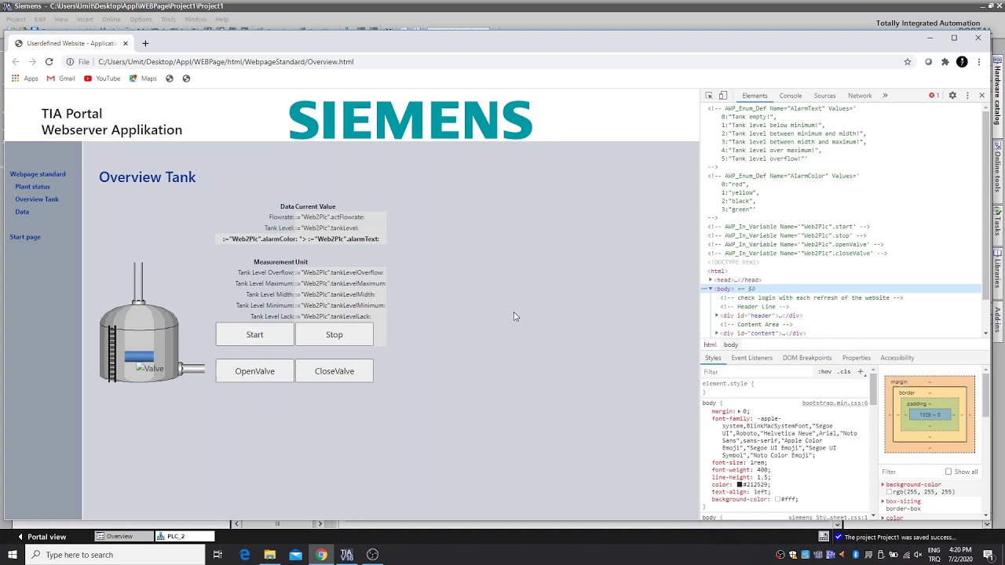This screenshot has height=565, width=1005.
Task: Click the browser address bar URL
Action: 226,62
